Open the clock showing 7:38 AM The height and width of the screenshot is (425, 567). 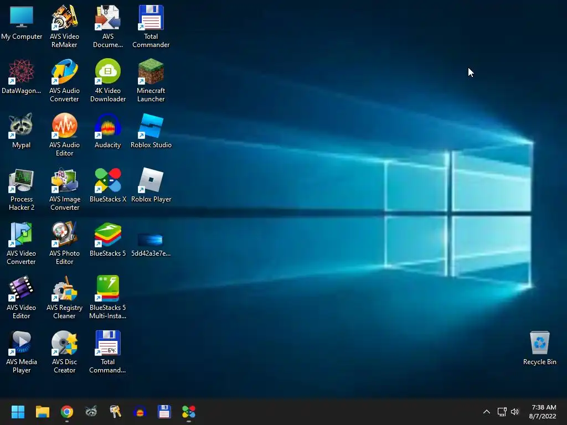[543, 412]
